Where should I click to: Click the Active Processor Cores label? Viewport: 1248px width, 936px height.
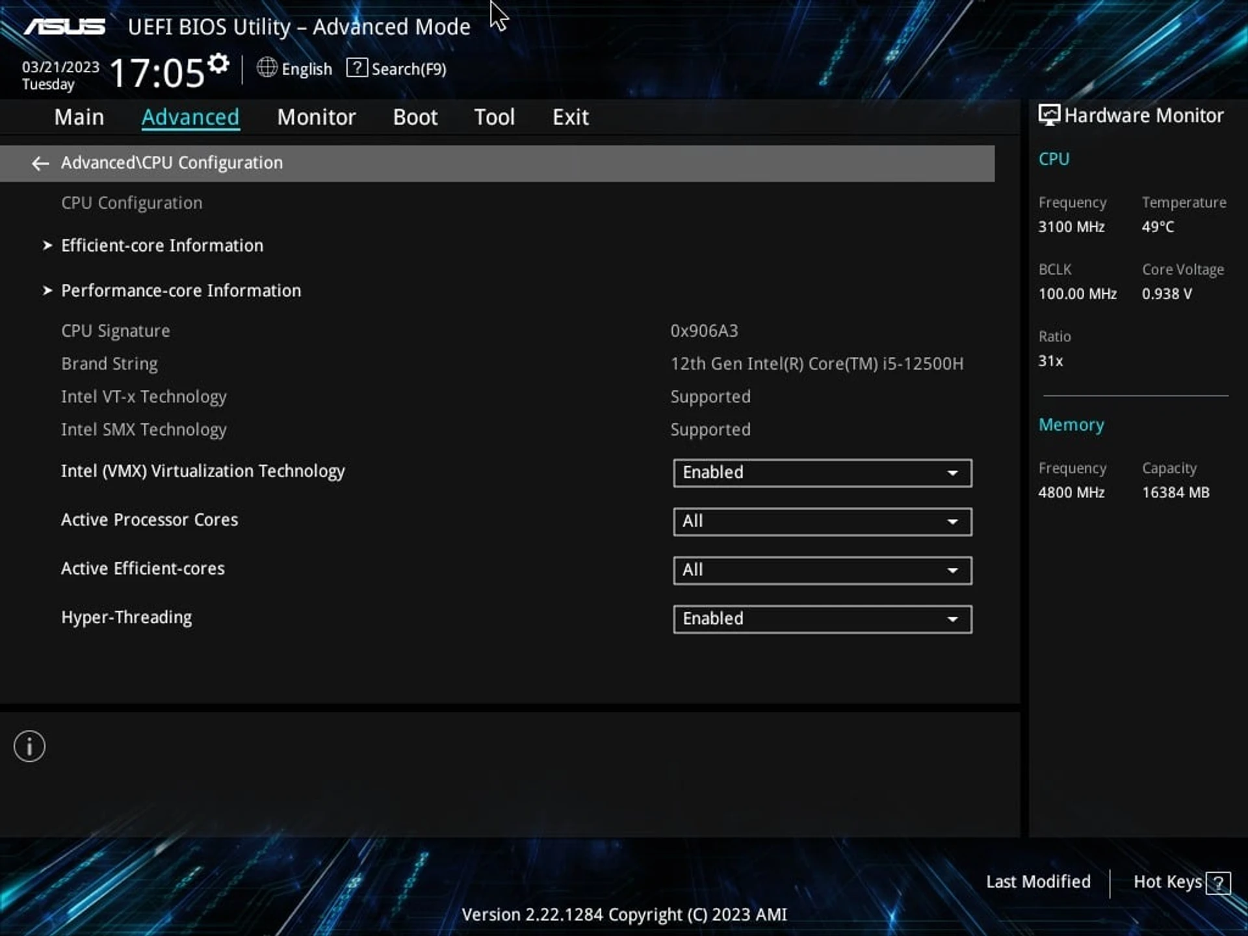(149, 520)
